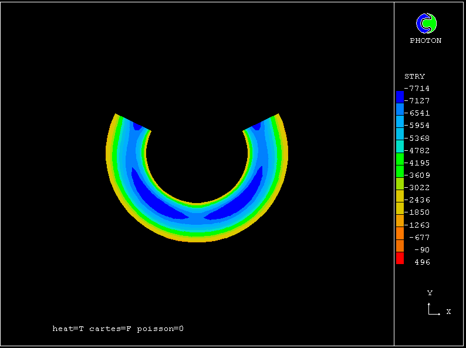Select the -4195 legend value label
This screenshot has width=466, height=348.
point(420,163)
